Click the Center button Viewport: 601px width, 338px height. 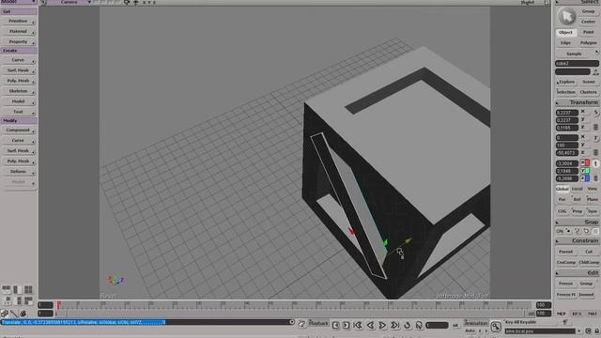(x=589, y=22)
